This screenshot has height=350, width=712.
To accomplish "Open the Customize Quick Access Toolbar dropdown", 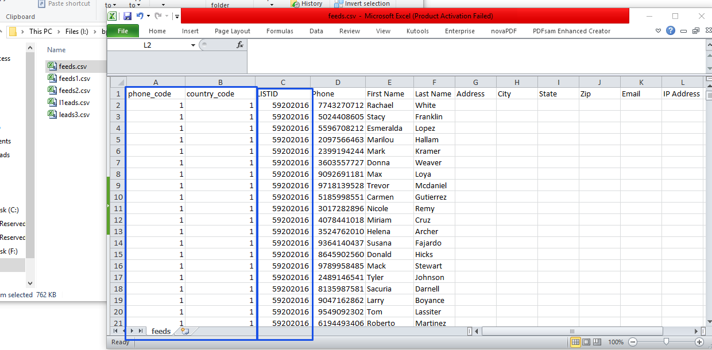I will click(177, 15).
